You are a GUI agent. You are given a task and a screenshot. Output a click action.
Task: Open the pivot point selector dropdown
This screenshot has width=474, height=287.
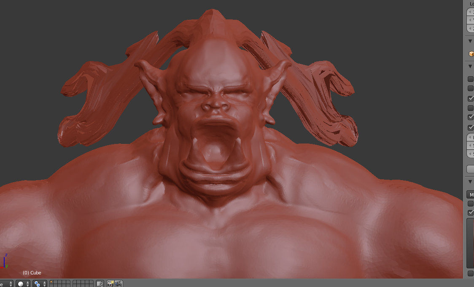[x=40, y=284]
